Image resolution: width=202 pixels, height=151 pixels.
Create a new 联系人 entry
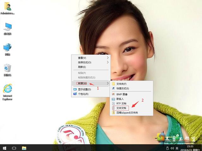click(131, 99)
